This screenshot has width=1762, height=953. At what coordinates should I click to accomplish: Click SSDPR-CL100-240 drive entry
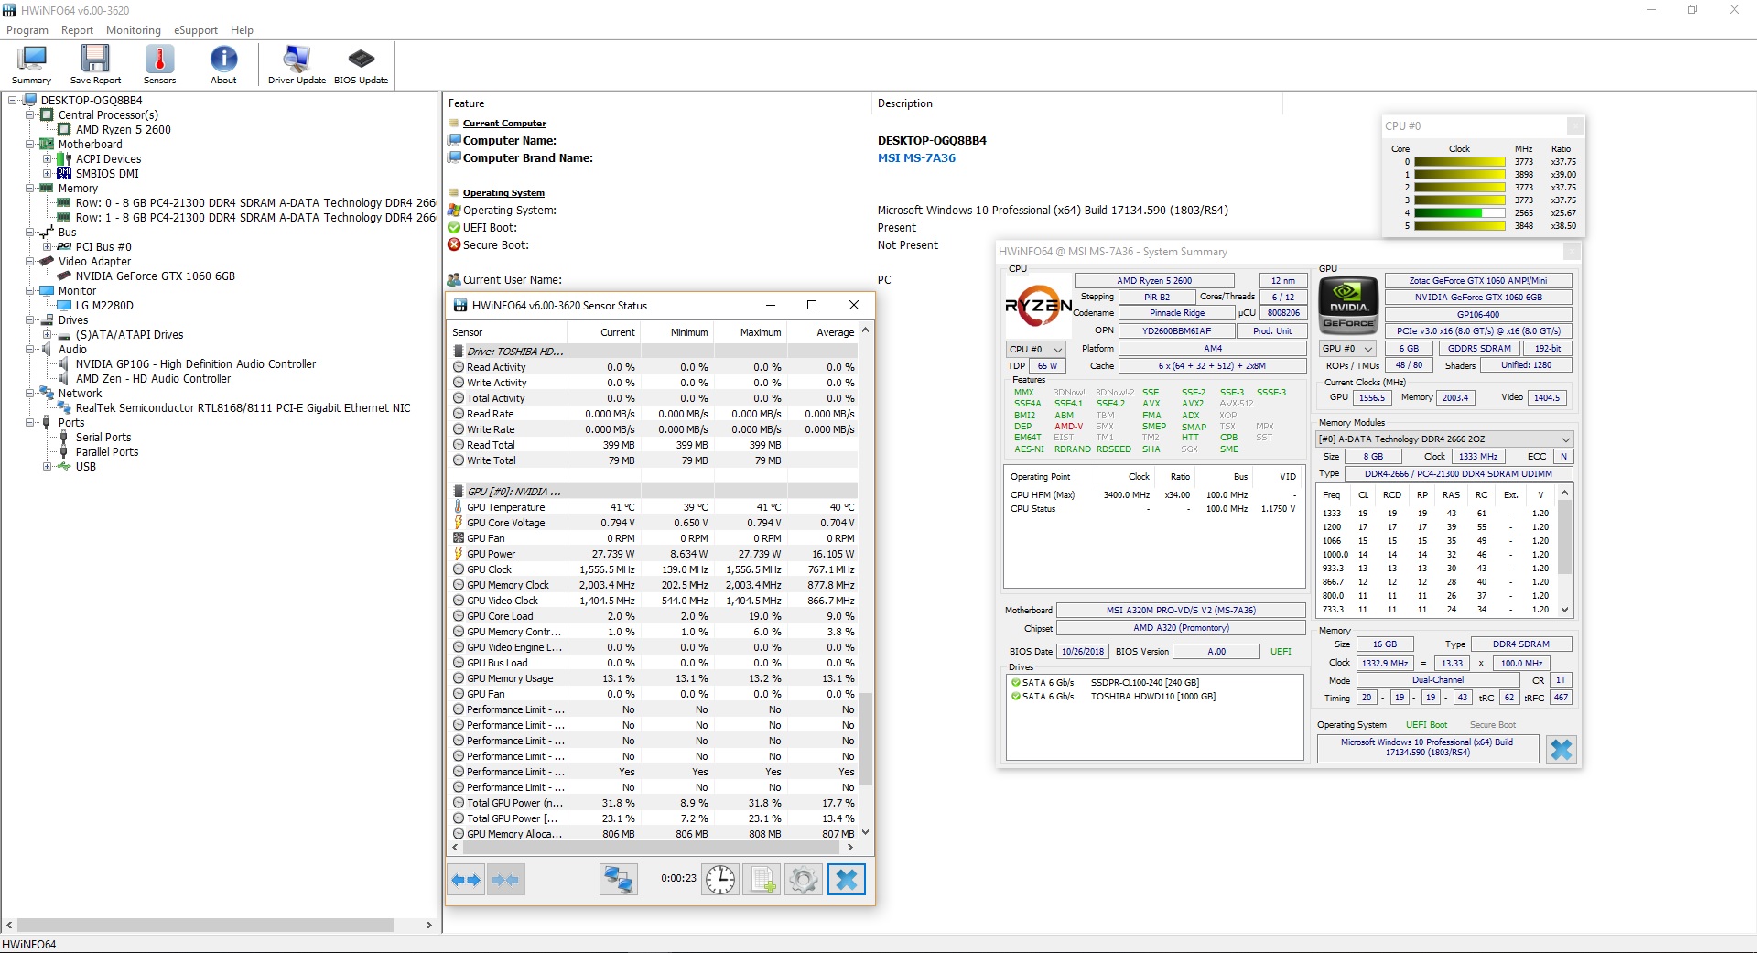[x=1144, y=683]
